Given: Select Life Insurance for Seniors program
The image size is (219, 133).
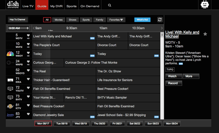Looking at the screenshot, I should [x=128, y=80].
